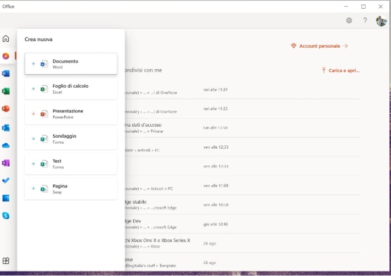Open the user profile avatar
Screen dimensions: 391x276
381,21
